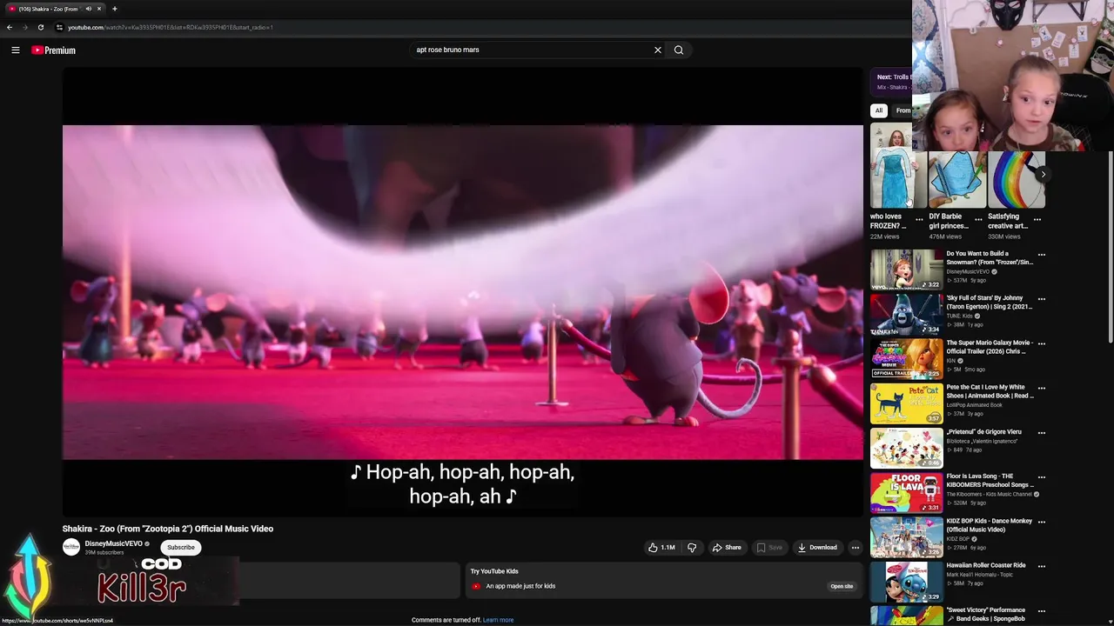1114x626 pixels.
Task: Go to YouTube Premium home logo
Action: (x=54, y=50)
